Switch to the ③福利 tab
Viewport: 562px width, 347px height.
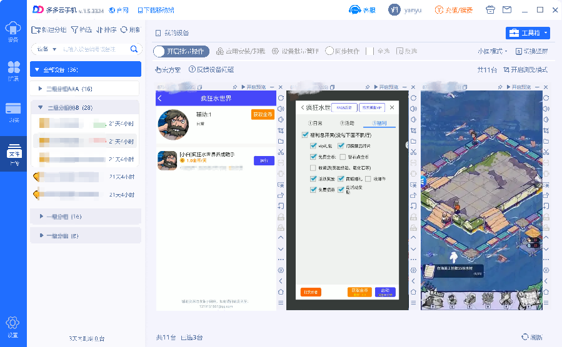pyautogui.click(x=379, y=123)
